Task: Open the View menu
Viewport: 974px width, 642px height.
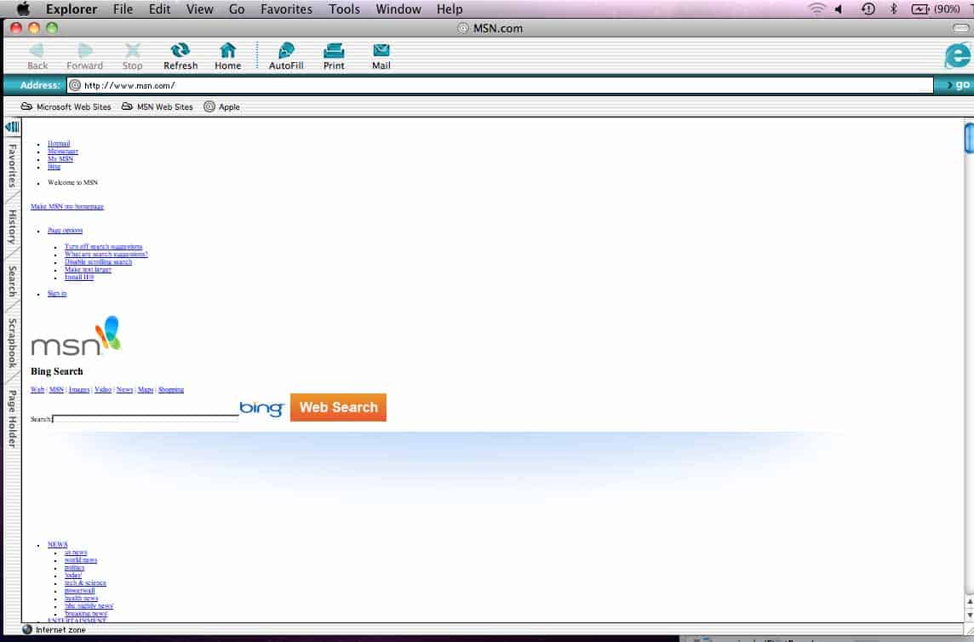Action: pos(200,9)
